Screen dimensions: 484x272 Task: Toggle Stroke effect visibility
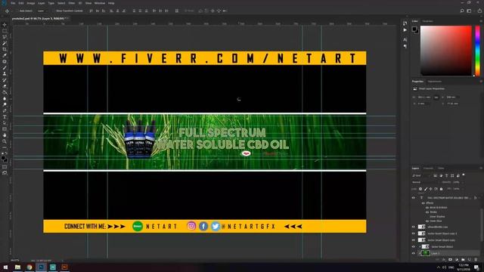427,212
